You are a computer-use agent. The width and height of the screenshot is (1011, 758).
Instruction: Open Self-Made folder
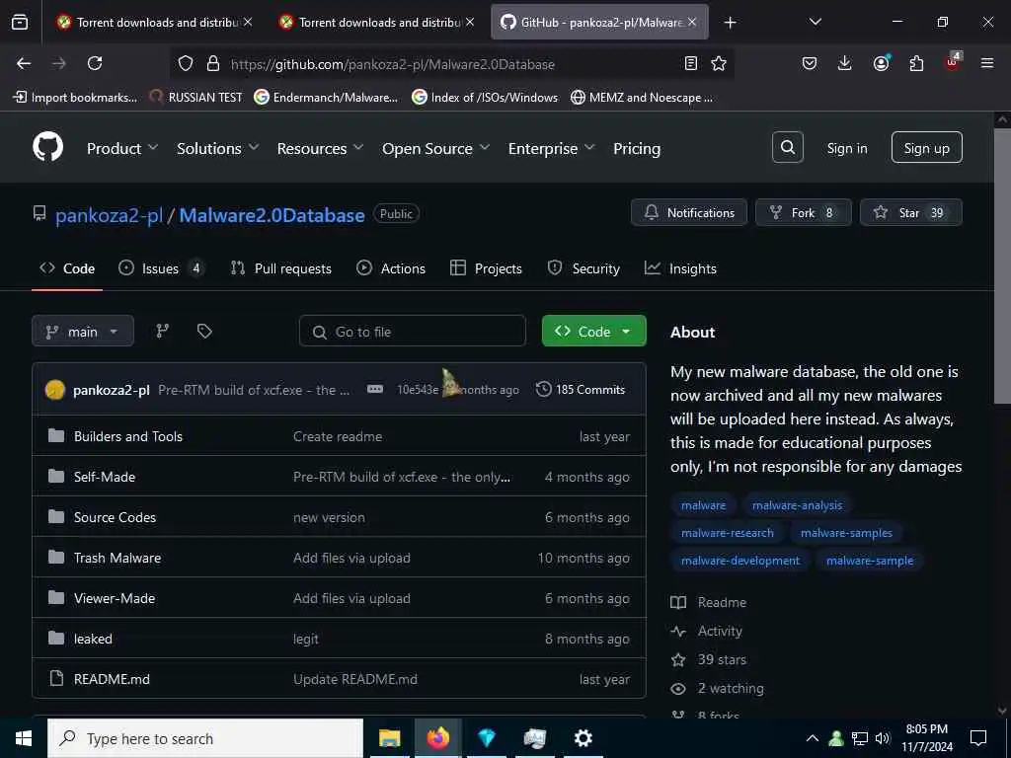coord(105,477)
